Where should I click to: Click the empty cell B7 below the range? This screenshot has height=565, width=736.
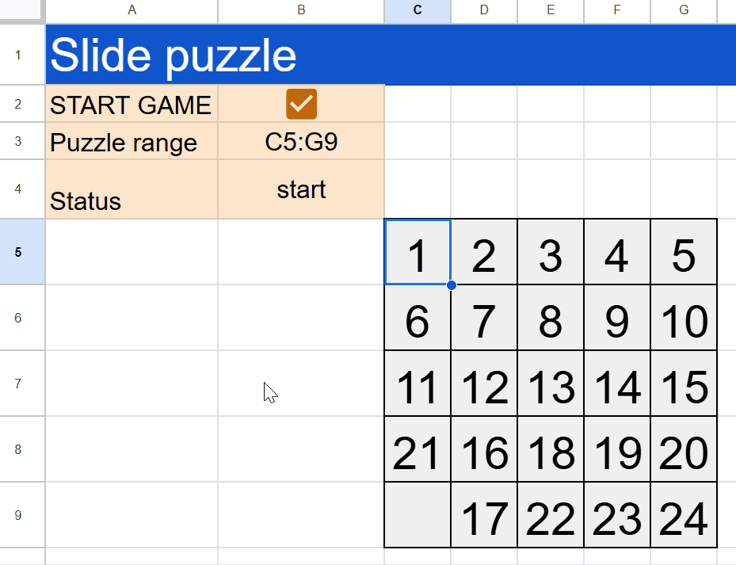(x=301, y=384)
